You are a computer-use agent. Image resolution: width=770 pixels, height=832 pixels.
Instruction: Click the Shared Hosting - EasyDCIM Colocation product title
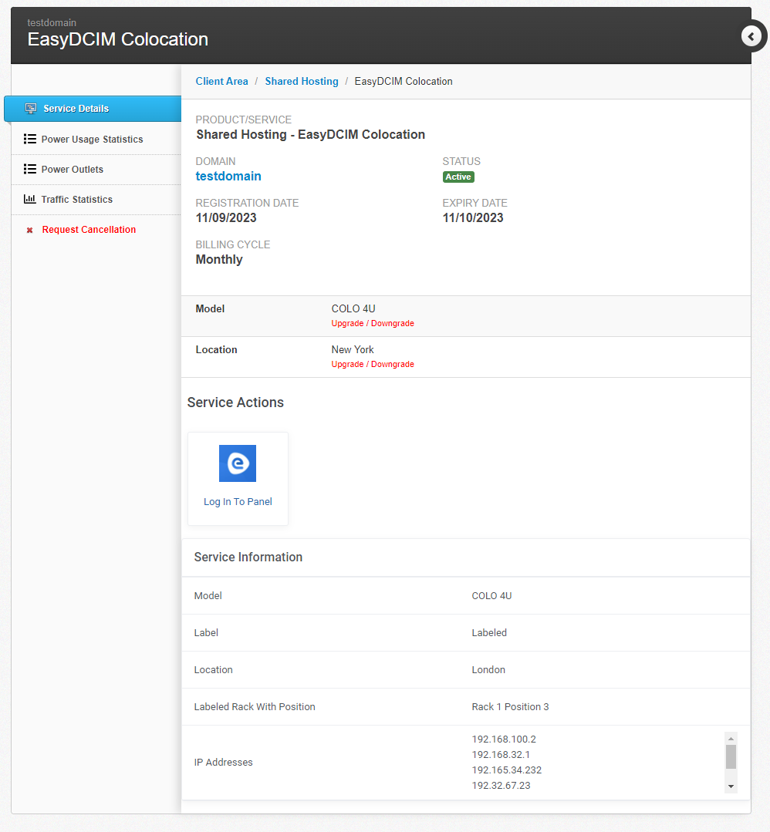[311, 135]
